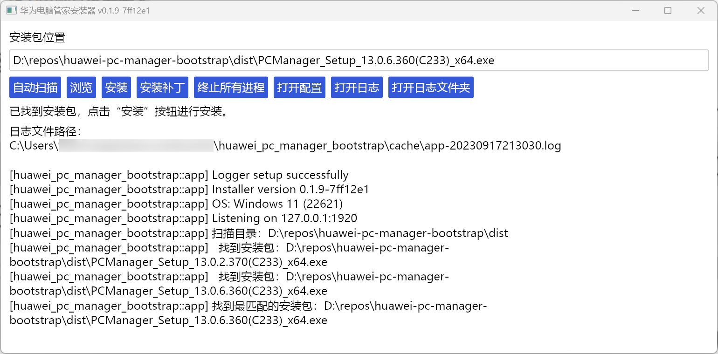Open the config via 打开配置
This screenshot has width=718, height=354.
[299, 88]
